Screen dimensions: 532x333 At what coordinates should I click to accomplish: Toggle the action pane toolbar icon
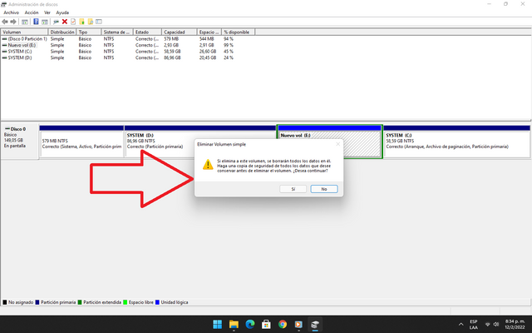44,22
